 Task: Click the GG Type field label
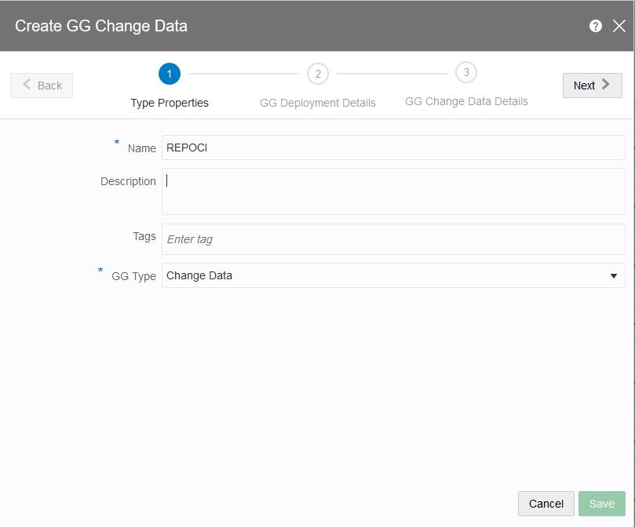coord(133,276)
